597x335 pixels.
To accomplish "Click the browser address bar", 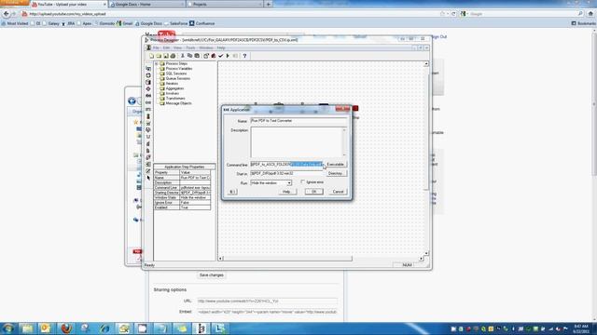I will [232, 14].
